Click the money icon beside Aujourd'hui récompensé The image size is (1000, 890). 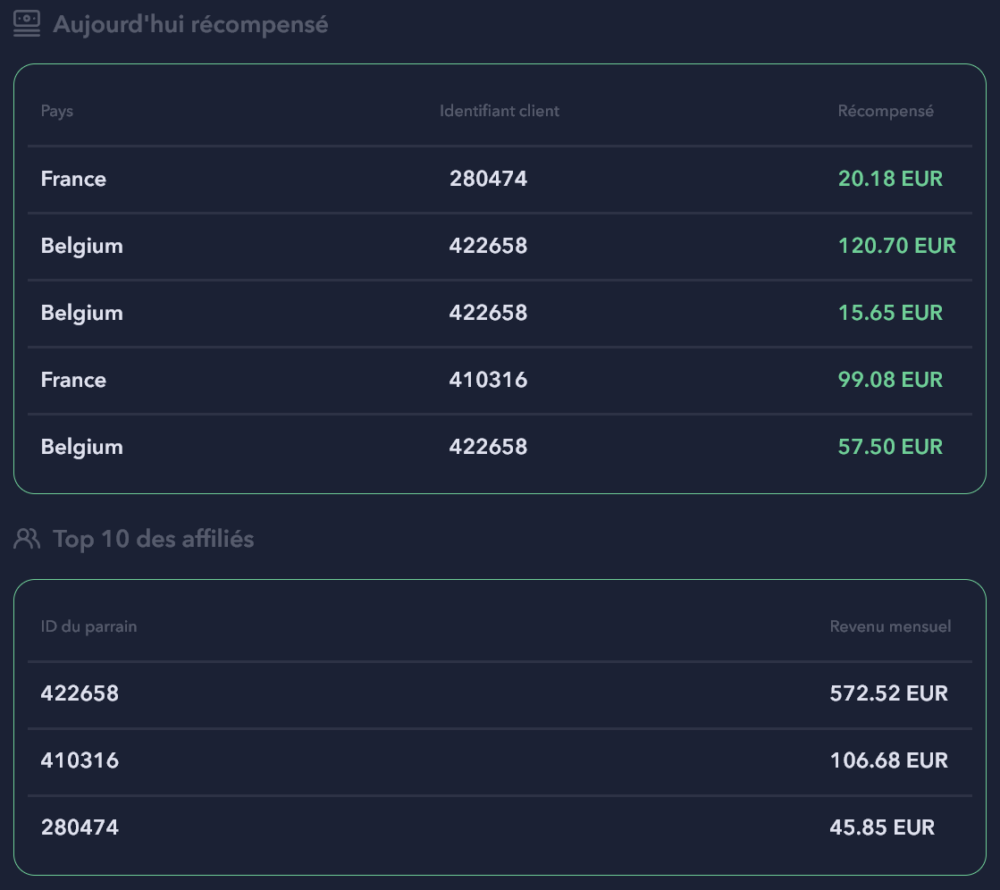[27, 24]
